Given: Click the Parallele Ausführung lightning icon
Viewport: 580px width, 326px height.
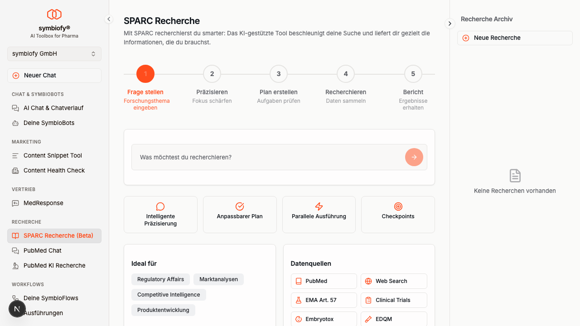Looking at the screenshot, I should point(319,206).
